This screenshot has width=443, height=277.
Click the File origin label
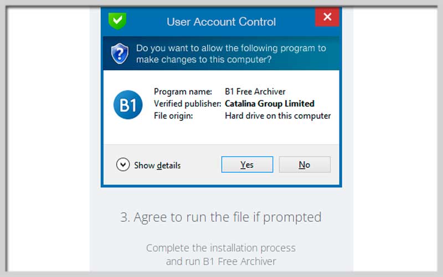[x=173, y=116]
